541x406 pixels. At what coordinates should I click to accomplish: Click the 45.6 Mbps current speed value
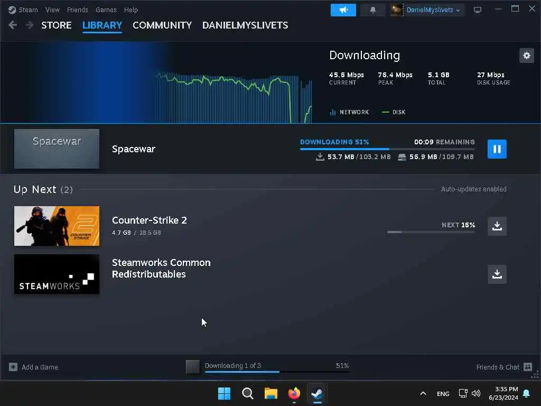tap(346, 75)
